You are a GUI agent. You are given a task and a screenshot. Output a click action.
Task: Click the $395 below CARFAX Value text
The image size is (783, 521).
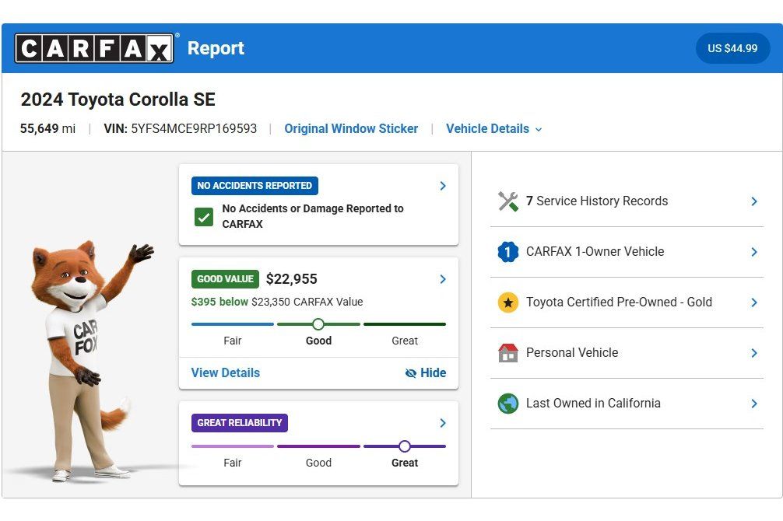click(277, 302)
